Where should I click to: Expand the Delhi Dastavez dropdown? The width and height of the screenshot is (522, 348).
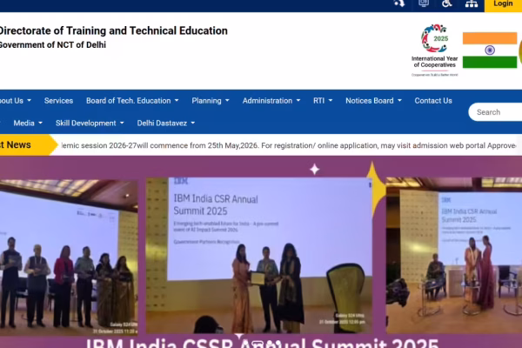click(166, 124)
